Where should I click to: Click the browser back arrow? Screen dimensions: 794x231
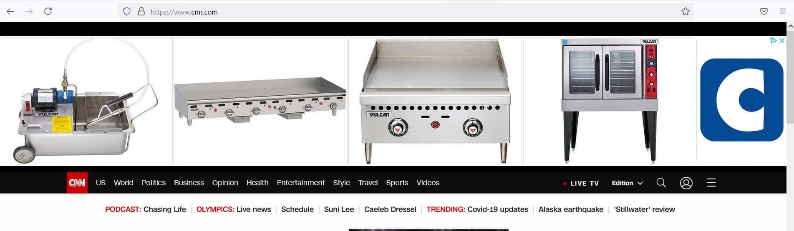[x=10, y=12]
